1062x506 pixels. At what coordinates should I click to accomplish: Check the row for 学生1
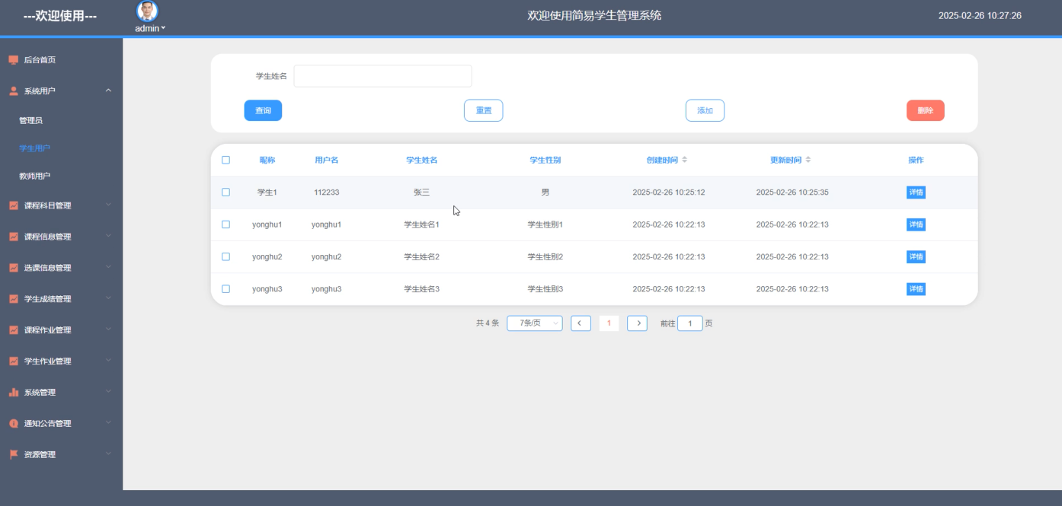pyautogui.click(x=226, y=193)
